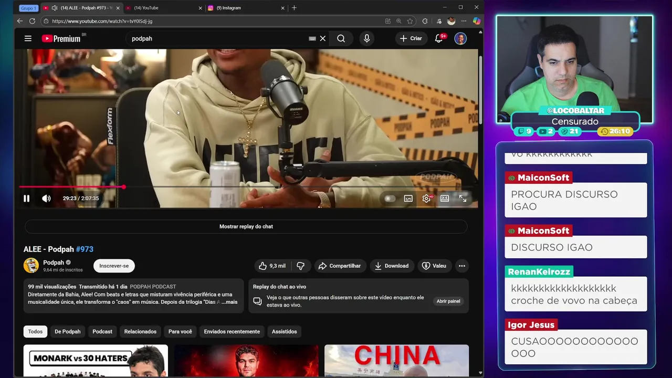This screenshot has width=672, height=378.
Task: Open YouTube notifications bell
Action: (439, 38)
